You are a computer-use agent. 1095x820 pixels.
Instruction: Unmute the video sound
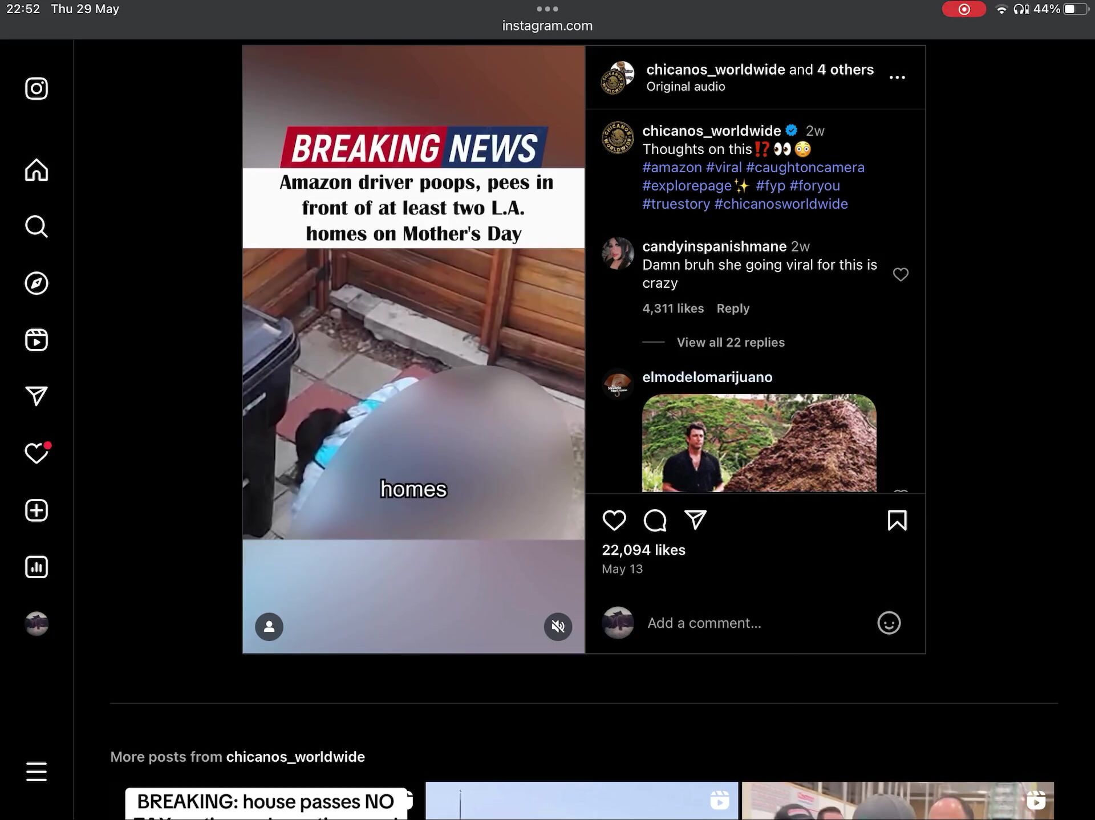558,627
